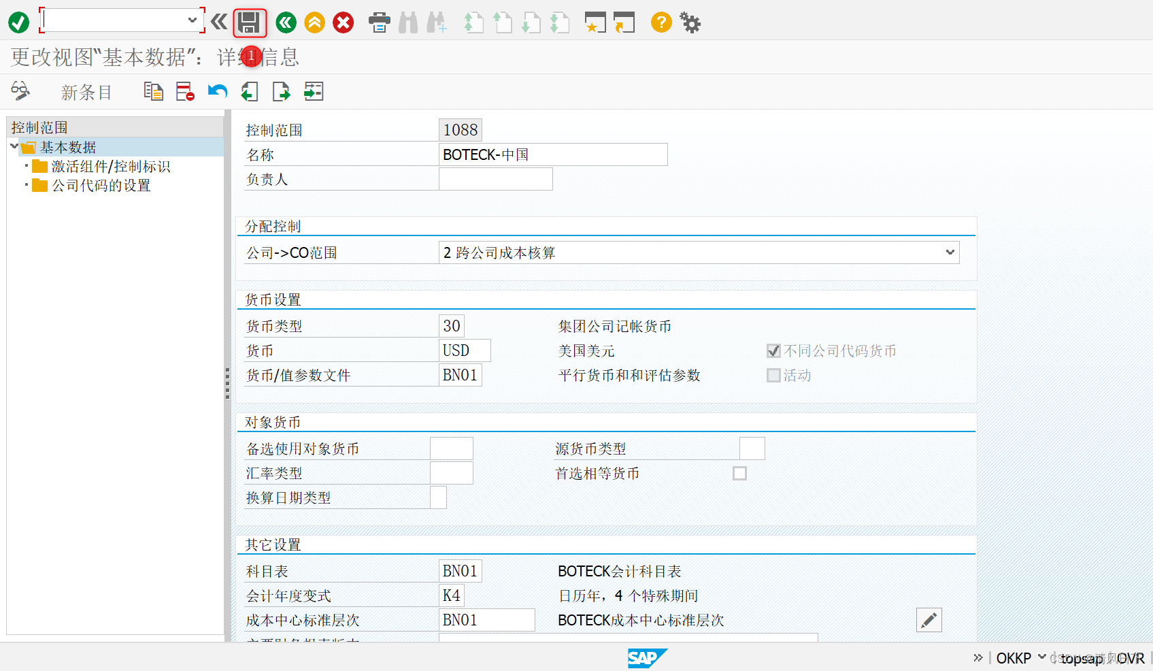This screenshot has height=671, width=1153.
Task: Click the Undo Change blue arrow icon
Action: pos(217,91)
